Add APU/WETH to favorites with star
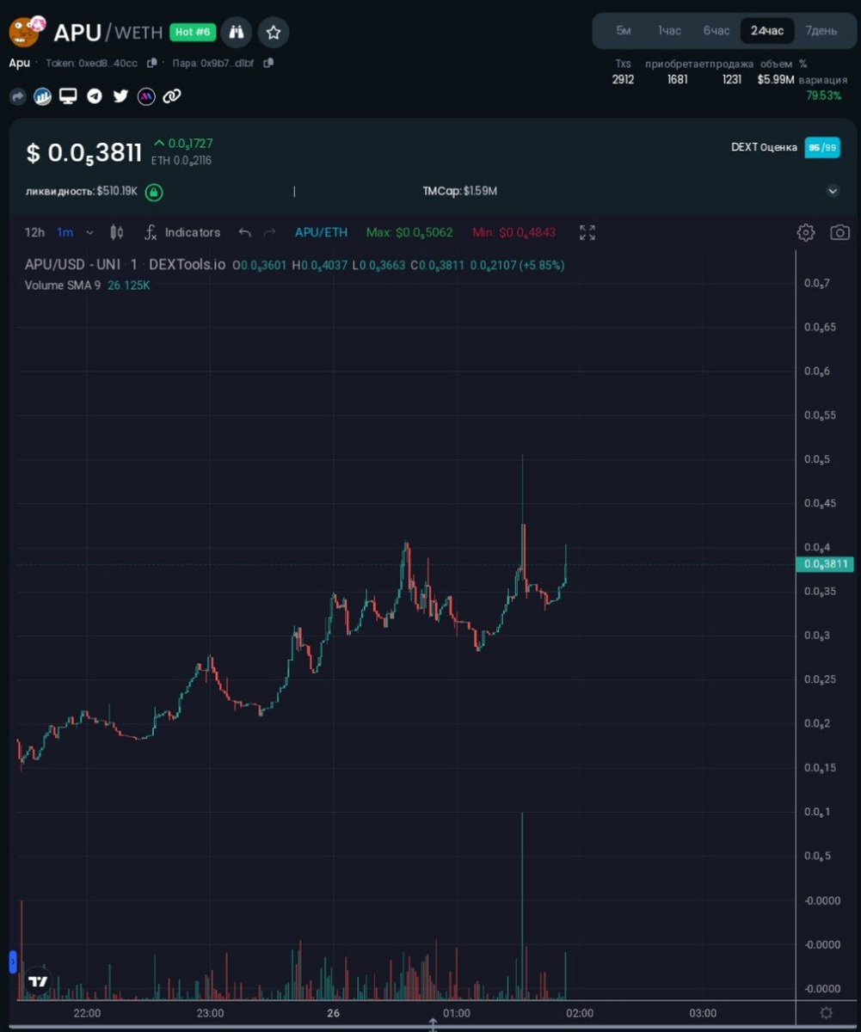The width and height of the screenshot is (861, 1032). (x=274, y=32)
